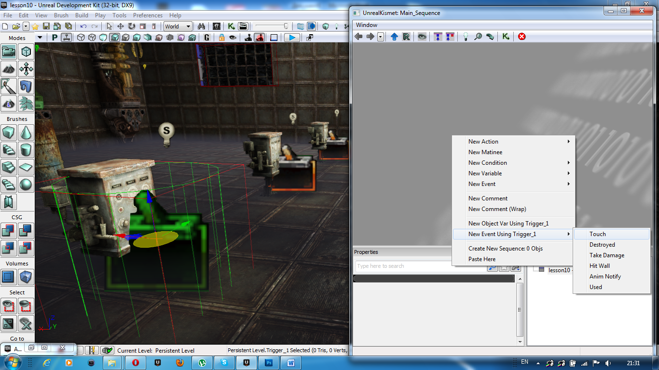Expand New Event submenu
This screenshot has width=659, height=370.
[x=513, y=184]
